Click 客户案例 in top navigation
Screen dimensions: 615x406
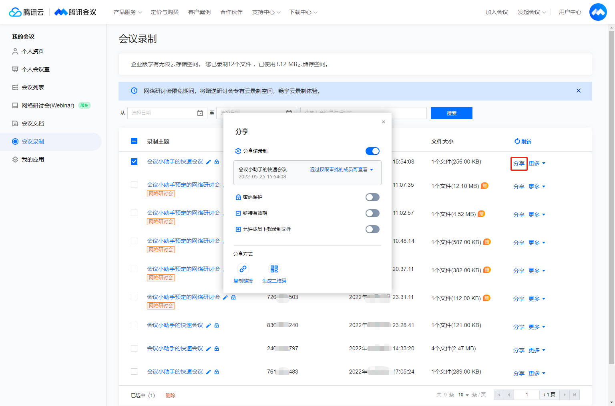[199, 12]
